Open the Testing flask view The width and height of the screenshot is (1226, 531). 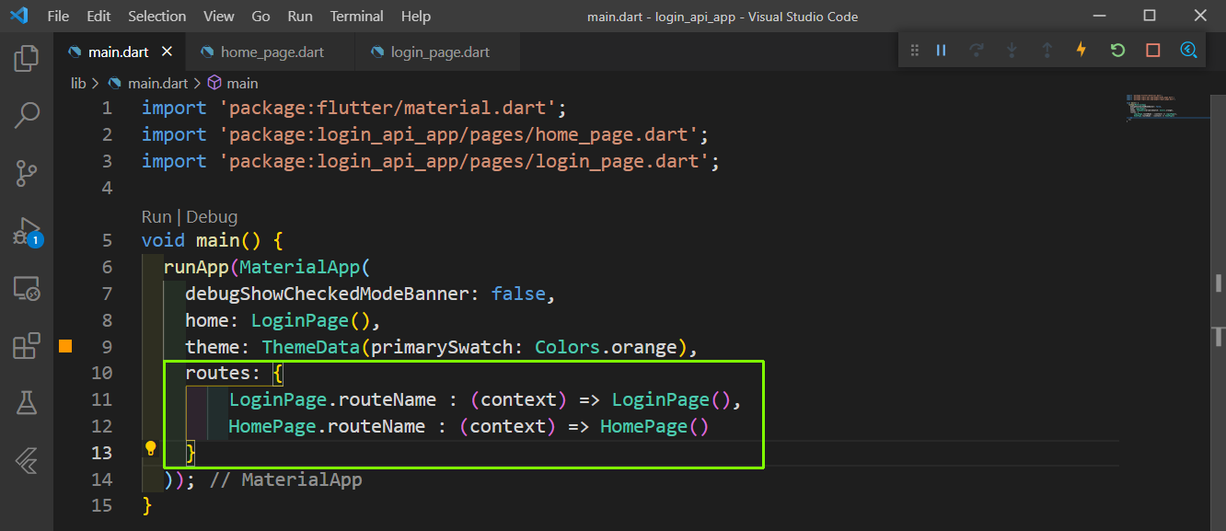(x=27, y=402)
